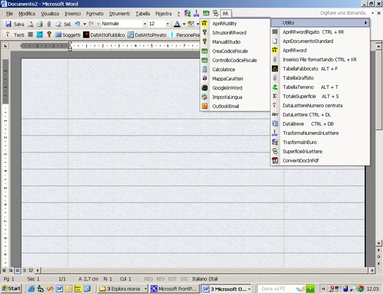
Task: Click the horizontal scrollbar right arrow
Action: 372,270
